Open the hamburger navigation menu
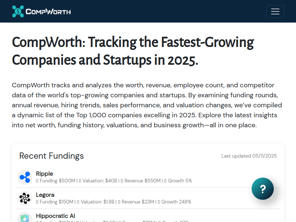 pyautogui.click(x=275, y=11)
